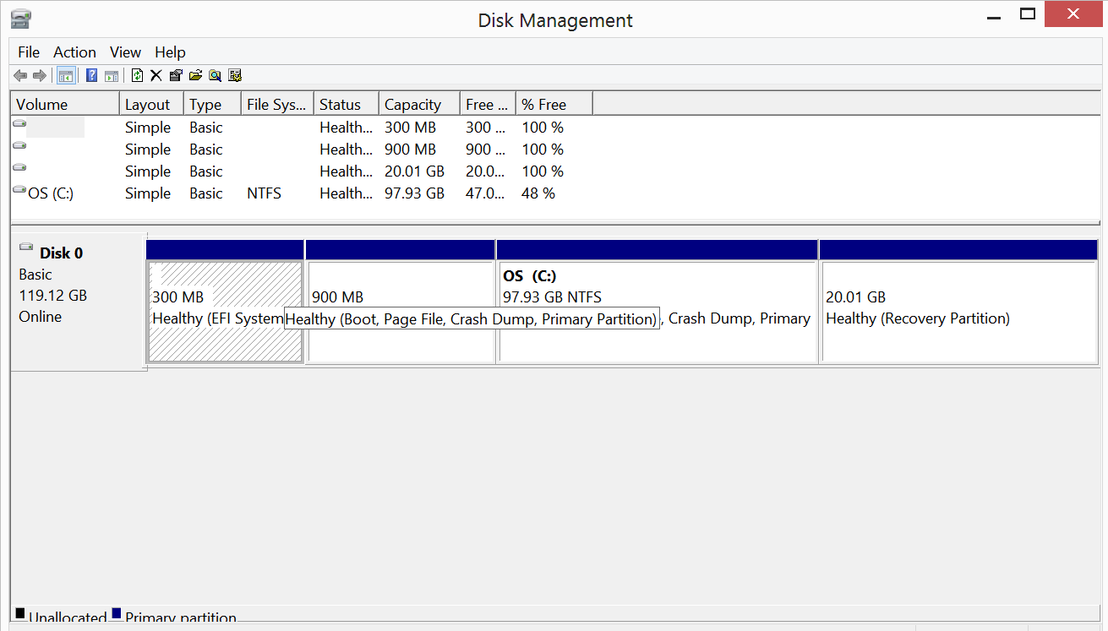
Task: Open the Help menu
Action: pos(170,52)
